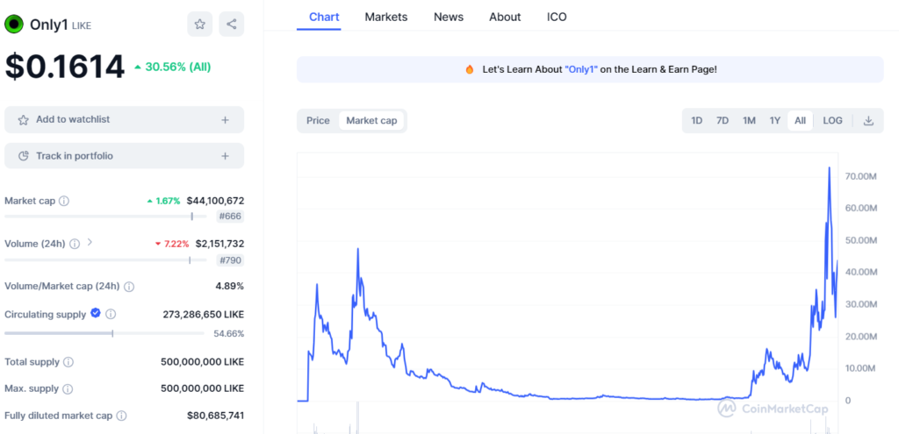Select the 1Y chart time range

[x=775, y=121]
